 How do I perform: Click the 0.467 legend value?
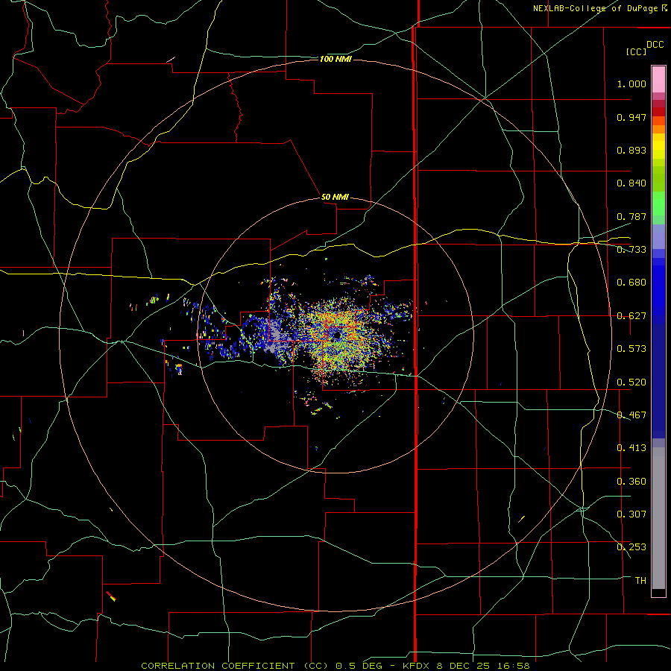tap(631, 415)
